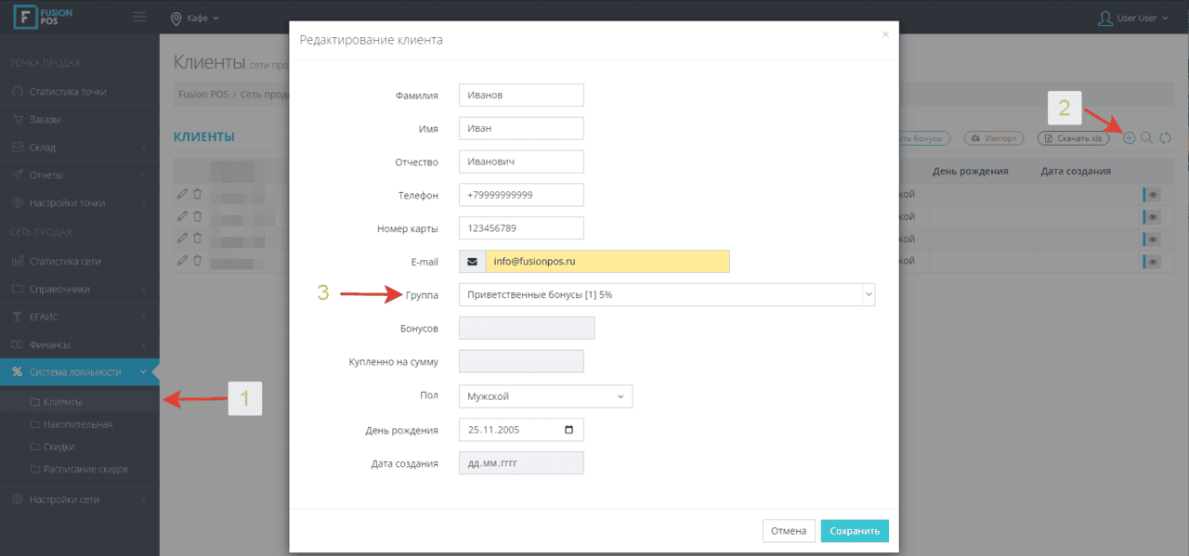Click Дата создания column header
Screen dimensions: 1189x556
click(1075, 172)
